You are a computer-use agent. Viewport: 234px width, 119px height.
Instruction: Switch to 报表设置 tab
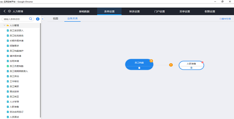coord(134,11)
